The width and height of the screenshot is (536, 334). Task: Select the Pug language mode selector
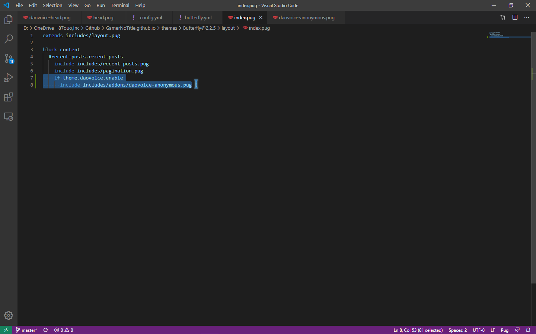(504, 330)
